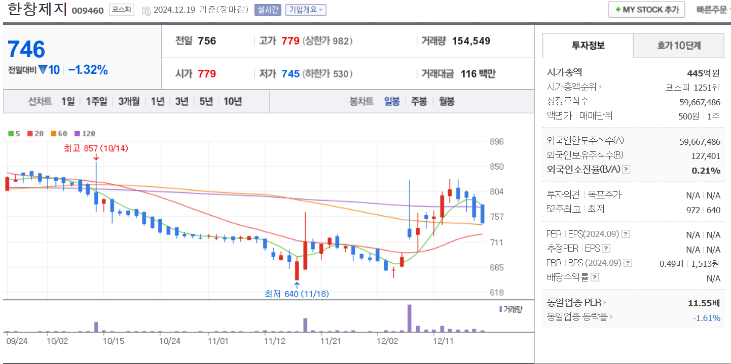The image size is (731, 364).
Task: Click the 상한가 982 text
Action: pyautogui.click(x=327, y=41)
